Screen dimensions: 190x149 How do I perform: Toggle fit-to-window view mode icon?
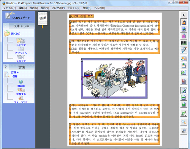184,90
